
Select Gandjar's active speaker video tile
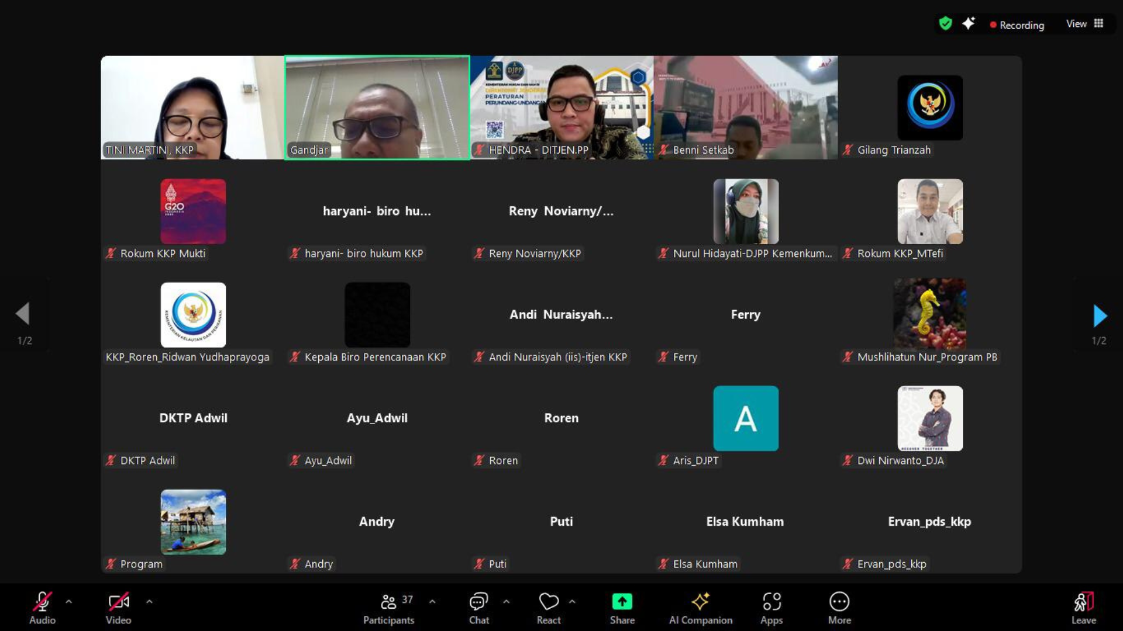point(377,108)
